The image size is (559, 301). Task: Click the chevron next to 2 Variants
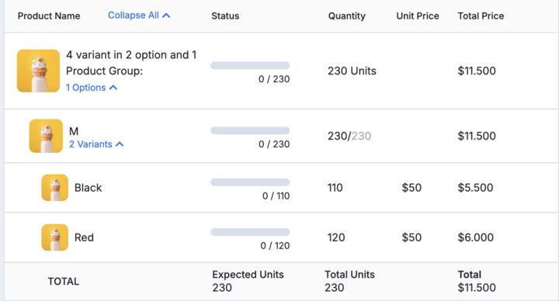[120, 144]
